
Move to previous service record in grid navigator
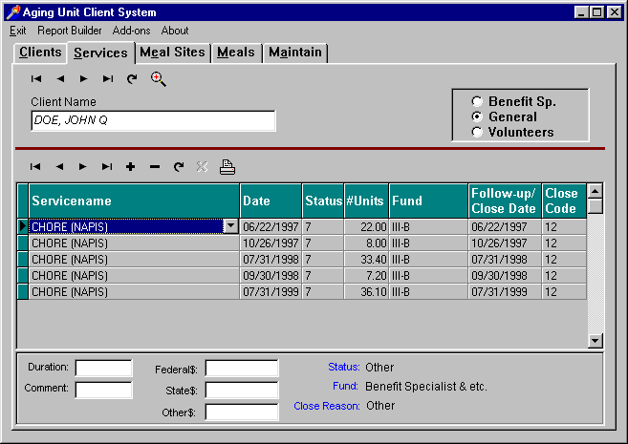59,167
